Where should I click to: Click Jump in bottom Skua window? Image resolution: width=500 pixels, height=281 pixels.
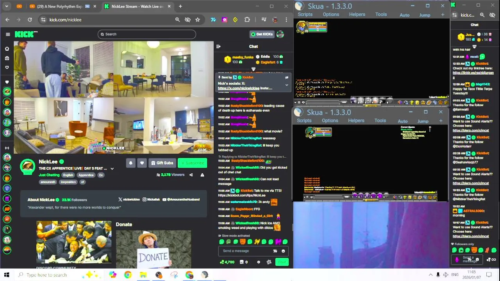click(x=423, y=121)
